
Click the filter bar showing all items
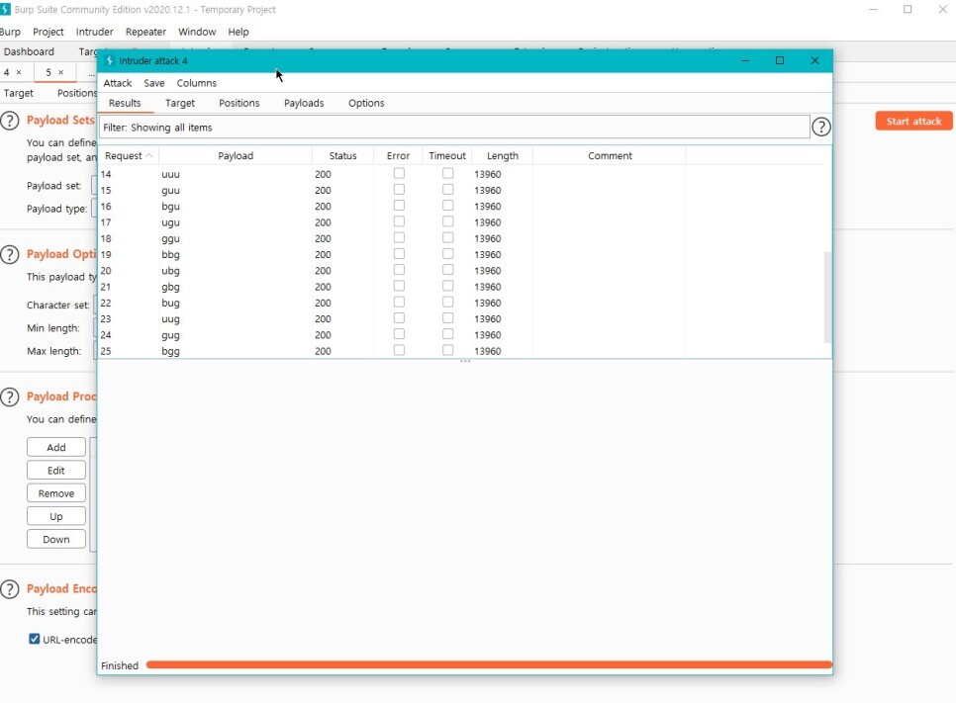454,128
